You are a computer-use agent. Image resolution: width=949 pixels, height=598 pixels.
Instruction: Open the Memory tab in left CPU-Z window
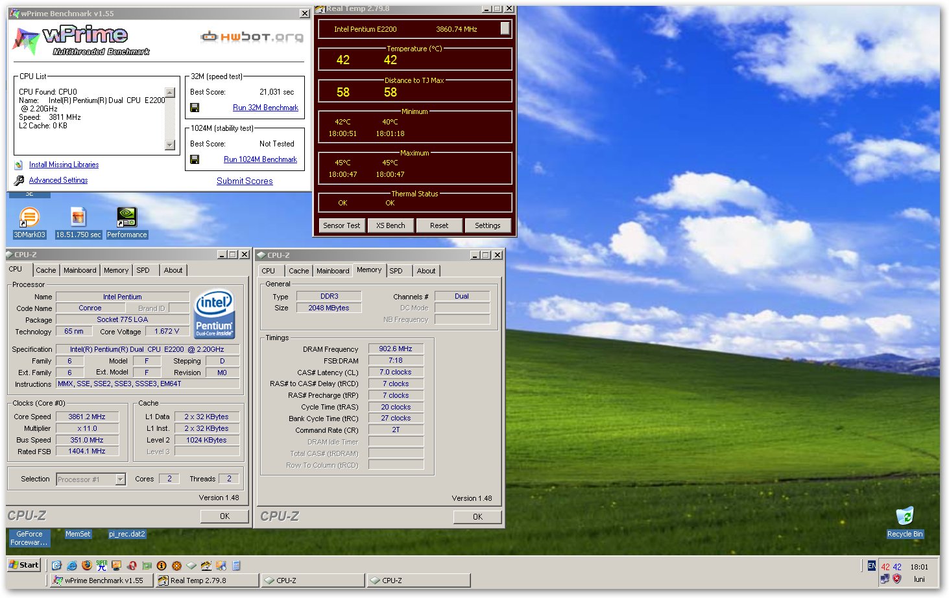click(x=116, y=270)
